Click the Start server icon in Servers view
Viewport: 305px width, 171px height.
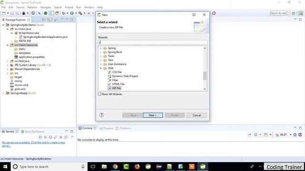tap(51, 137)
